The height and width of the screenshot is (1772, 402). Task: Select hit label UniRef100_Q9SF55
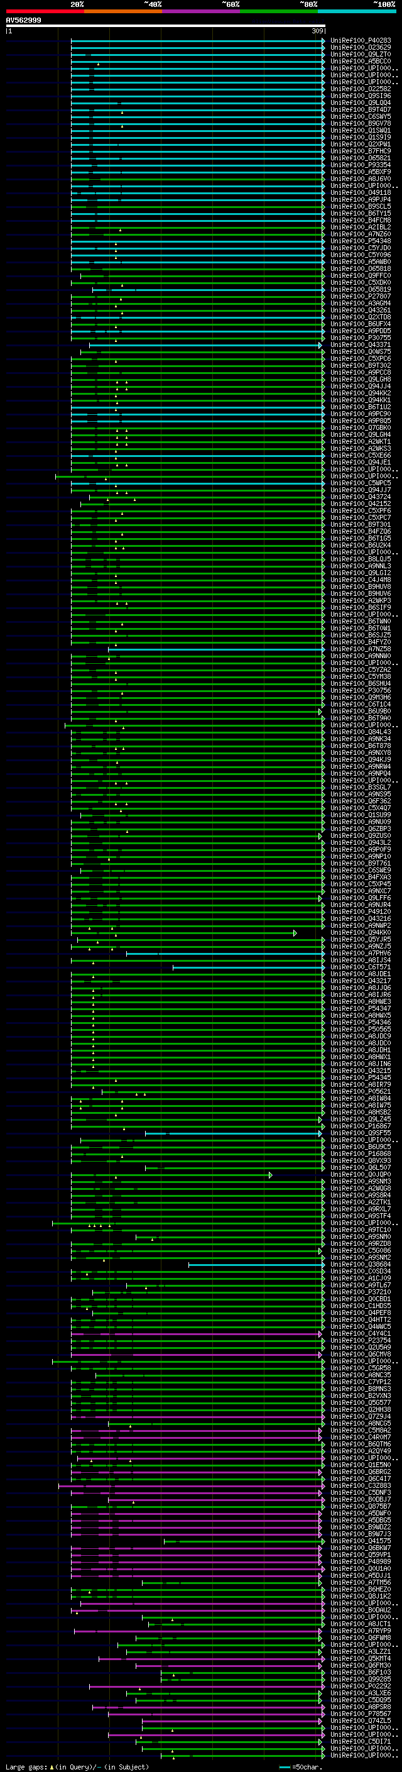[x=361, y=1133]
